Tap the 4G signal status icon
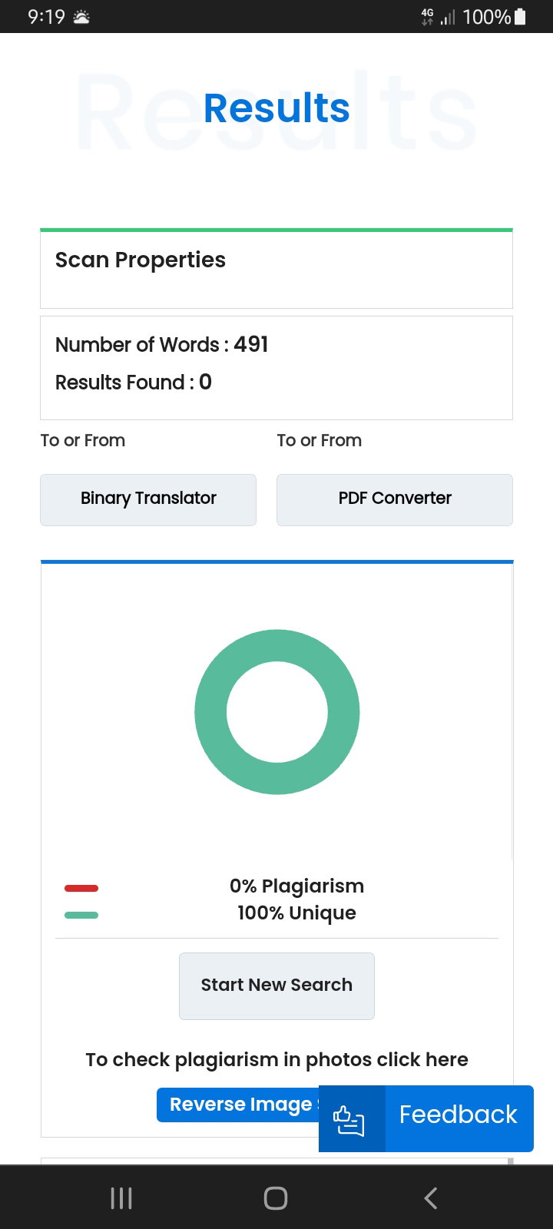 [x=427, y=16]
